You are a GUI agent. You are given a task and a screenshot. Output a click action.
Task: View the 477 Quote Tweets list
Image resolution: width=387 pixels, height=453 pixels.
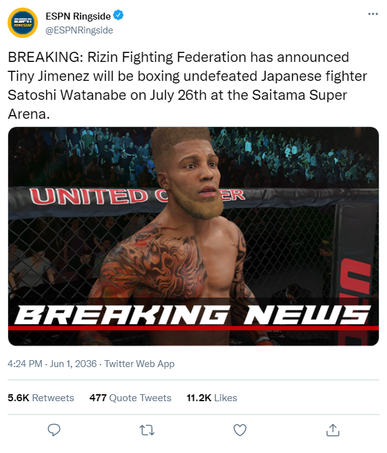click(130, 398)
